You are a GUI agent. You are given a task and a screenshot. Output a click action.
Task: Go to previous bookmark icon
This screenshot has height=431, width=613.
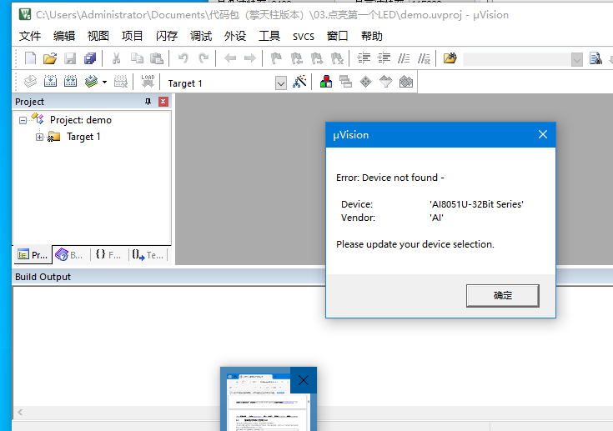[296, 58]
